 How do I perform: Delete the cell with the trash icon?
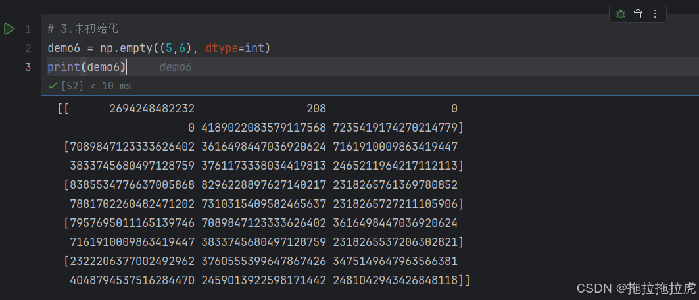pyautogui.click(x=638, y=14)
